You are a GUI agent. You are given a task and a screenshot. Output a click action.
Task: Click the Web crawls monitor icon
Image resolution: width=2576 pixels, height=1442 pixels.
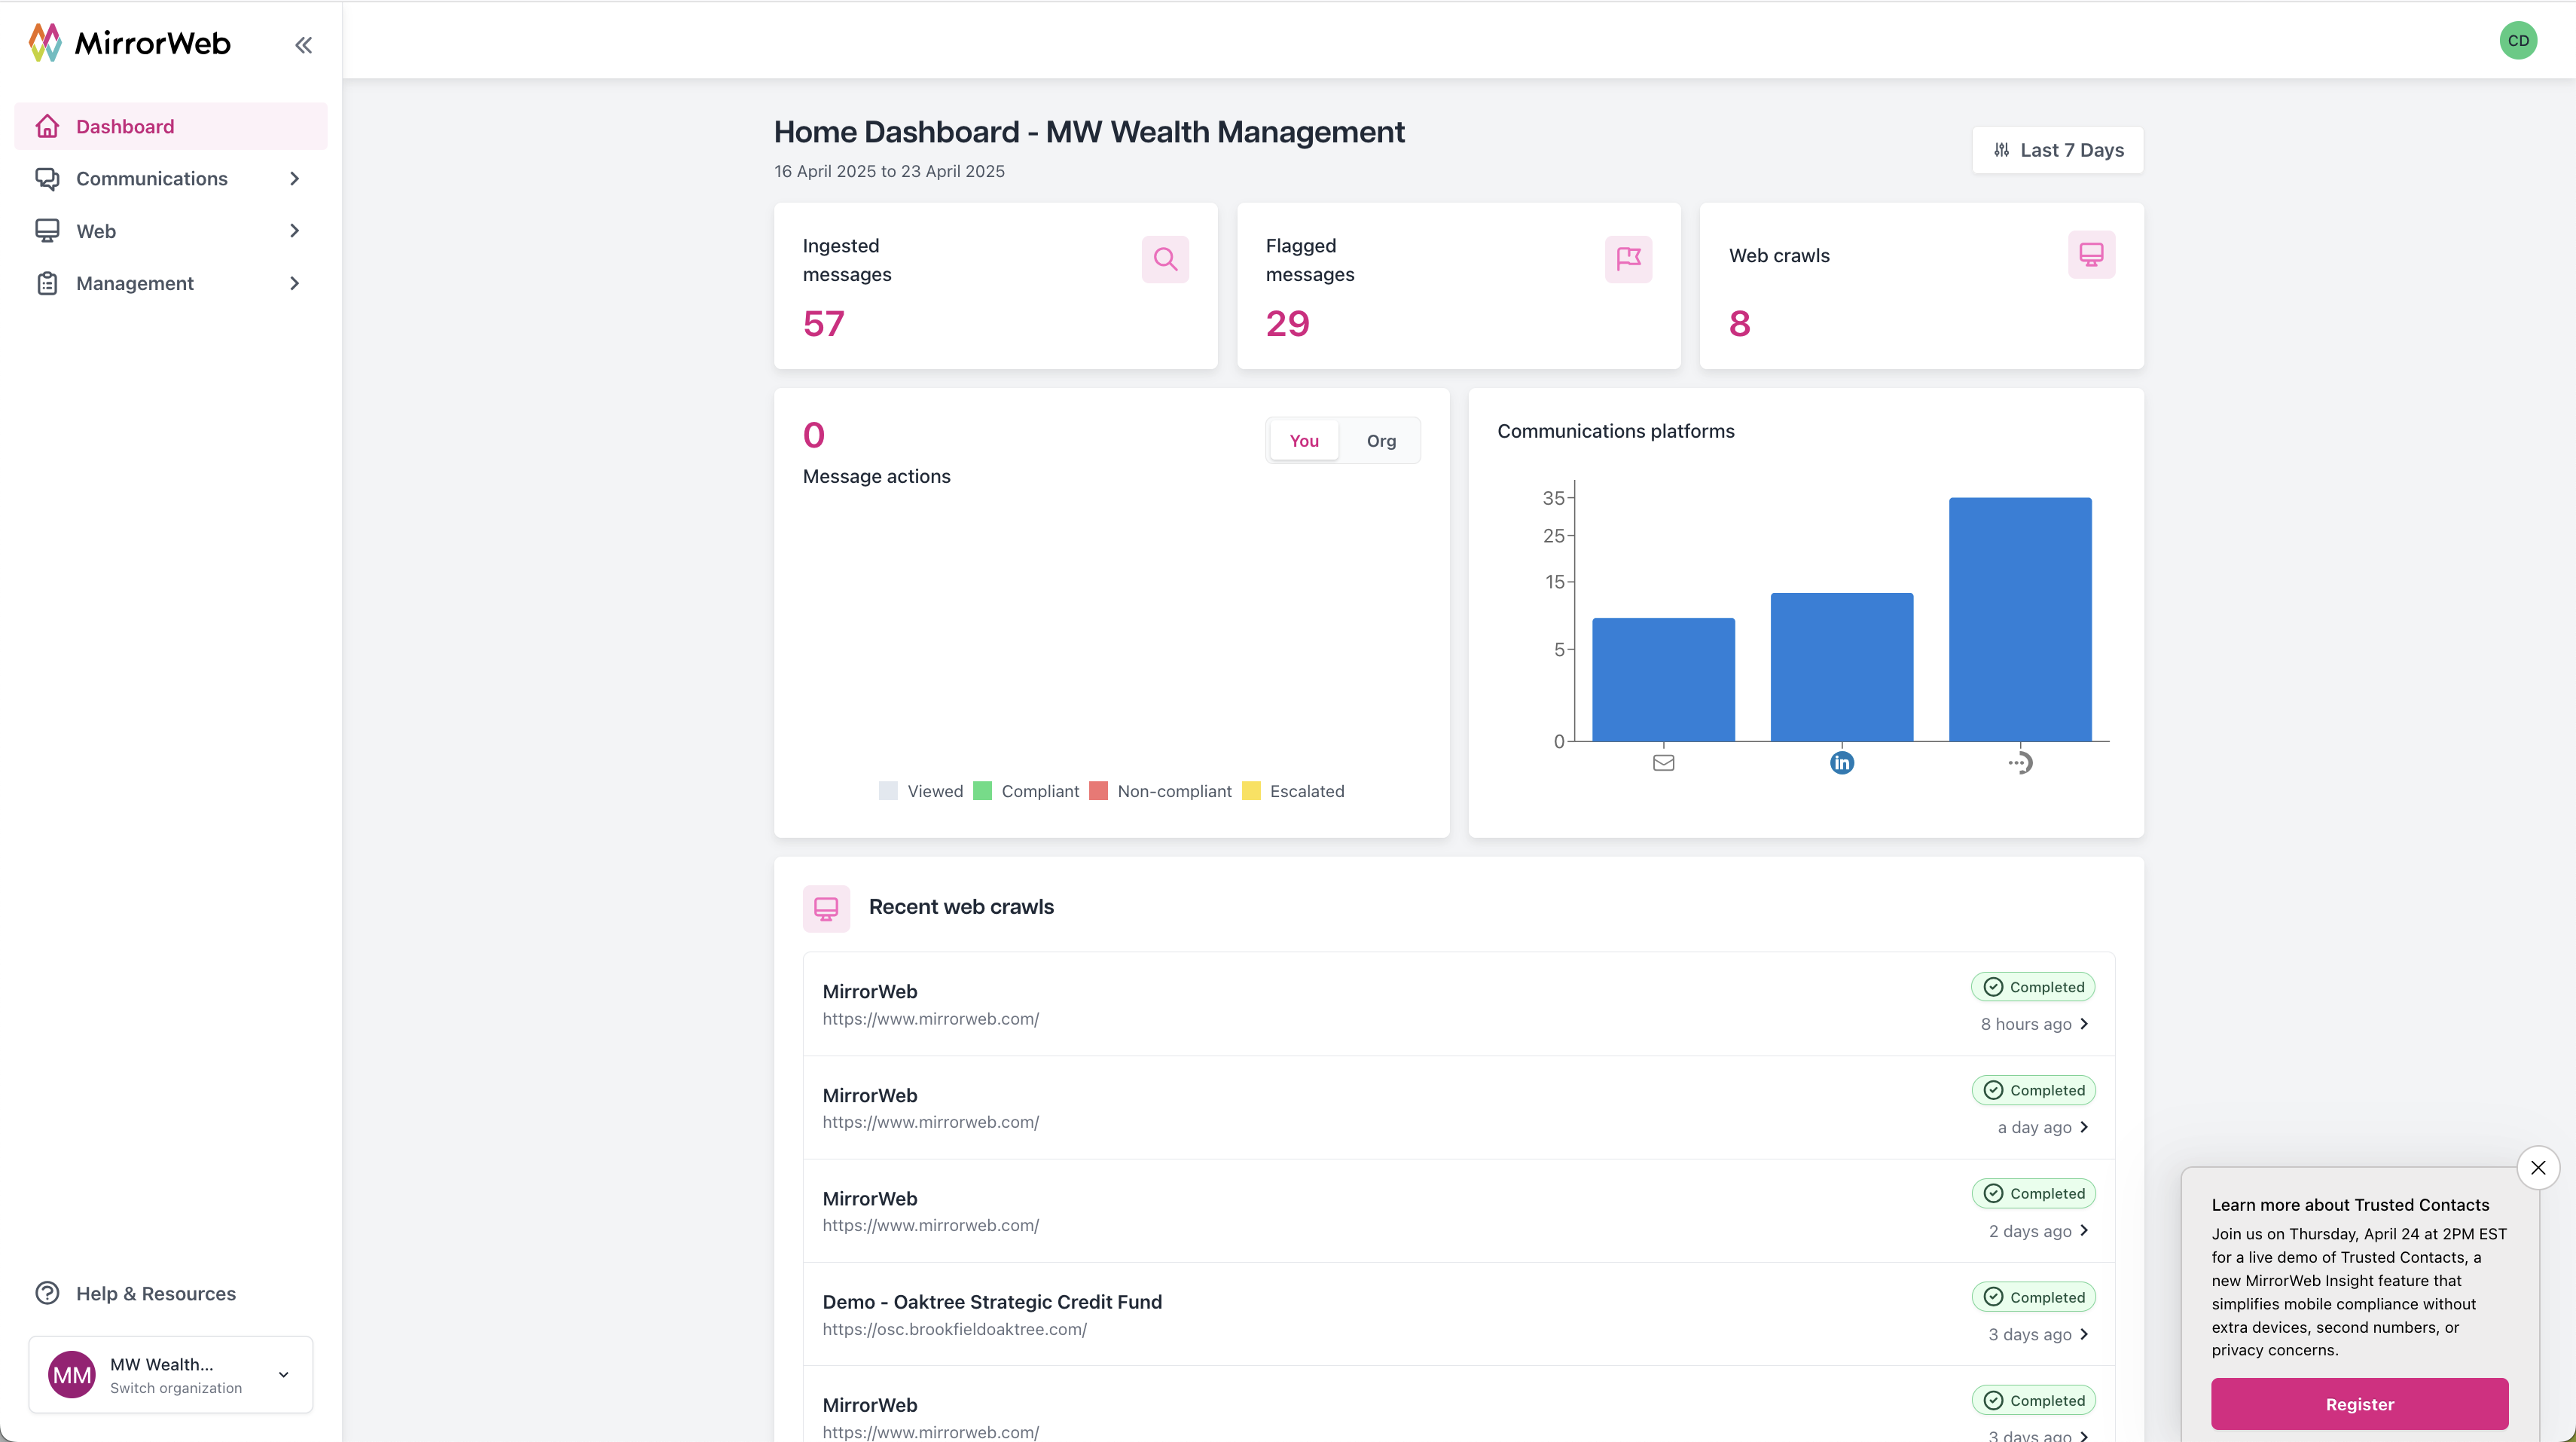pyautogui.click(x=2091, y=255)
